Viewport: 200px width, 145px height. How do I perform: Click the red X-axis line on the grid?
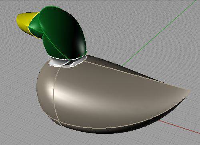click(x=179, y=127)
